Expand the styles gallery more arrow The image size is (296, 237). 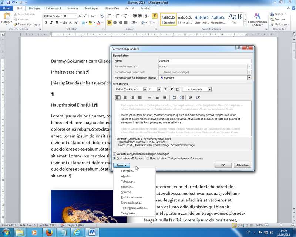[x=245, y=24]
